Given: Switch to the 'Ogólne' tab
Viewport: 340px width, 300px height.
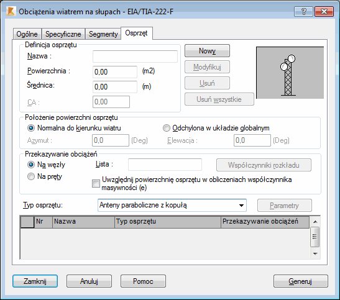Looking at the screenshot, I should (x=27, y=34).
